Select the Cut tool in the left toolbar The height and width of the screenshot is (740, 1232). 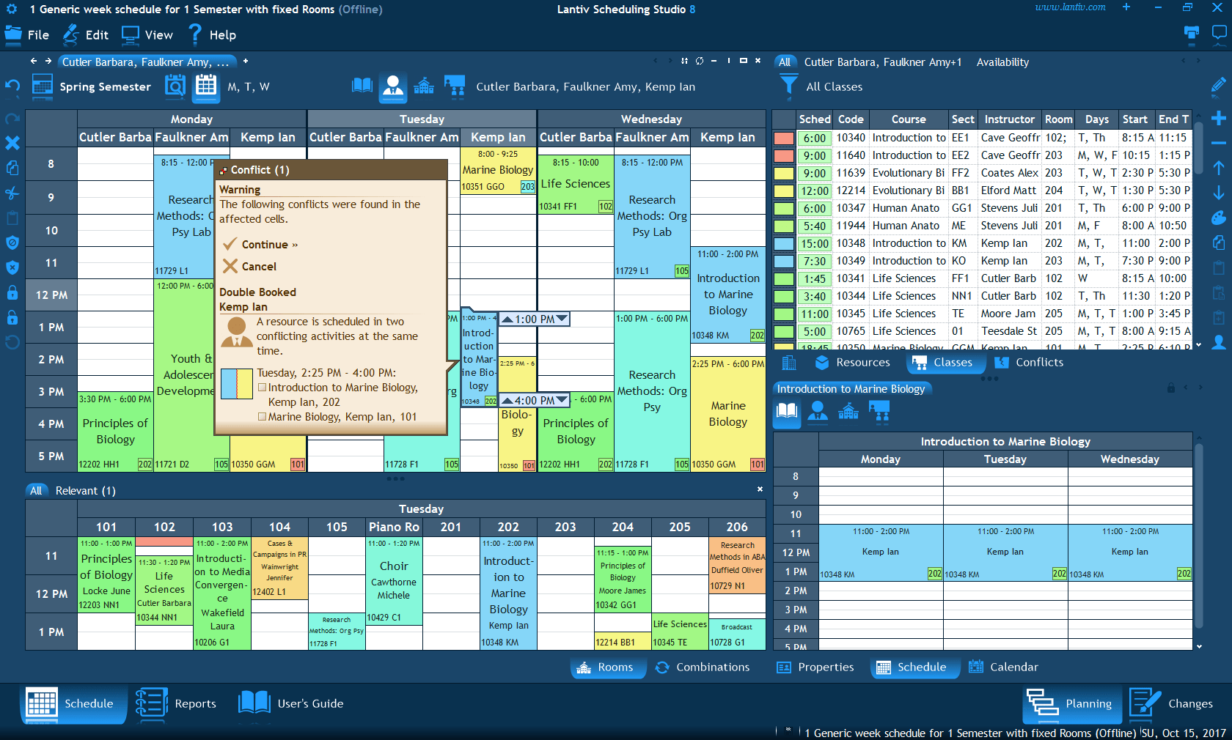coord(12,192)
